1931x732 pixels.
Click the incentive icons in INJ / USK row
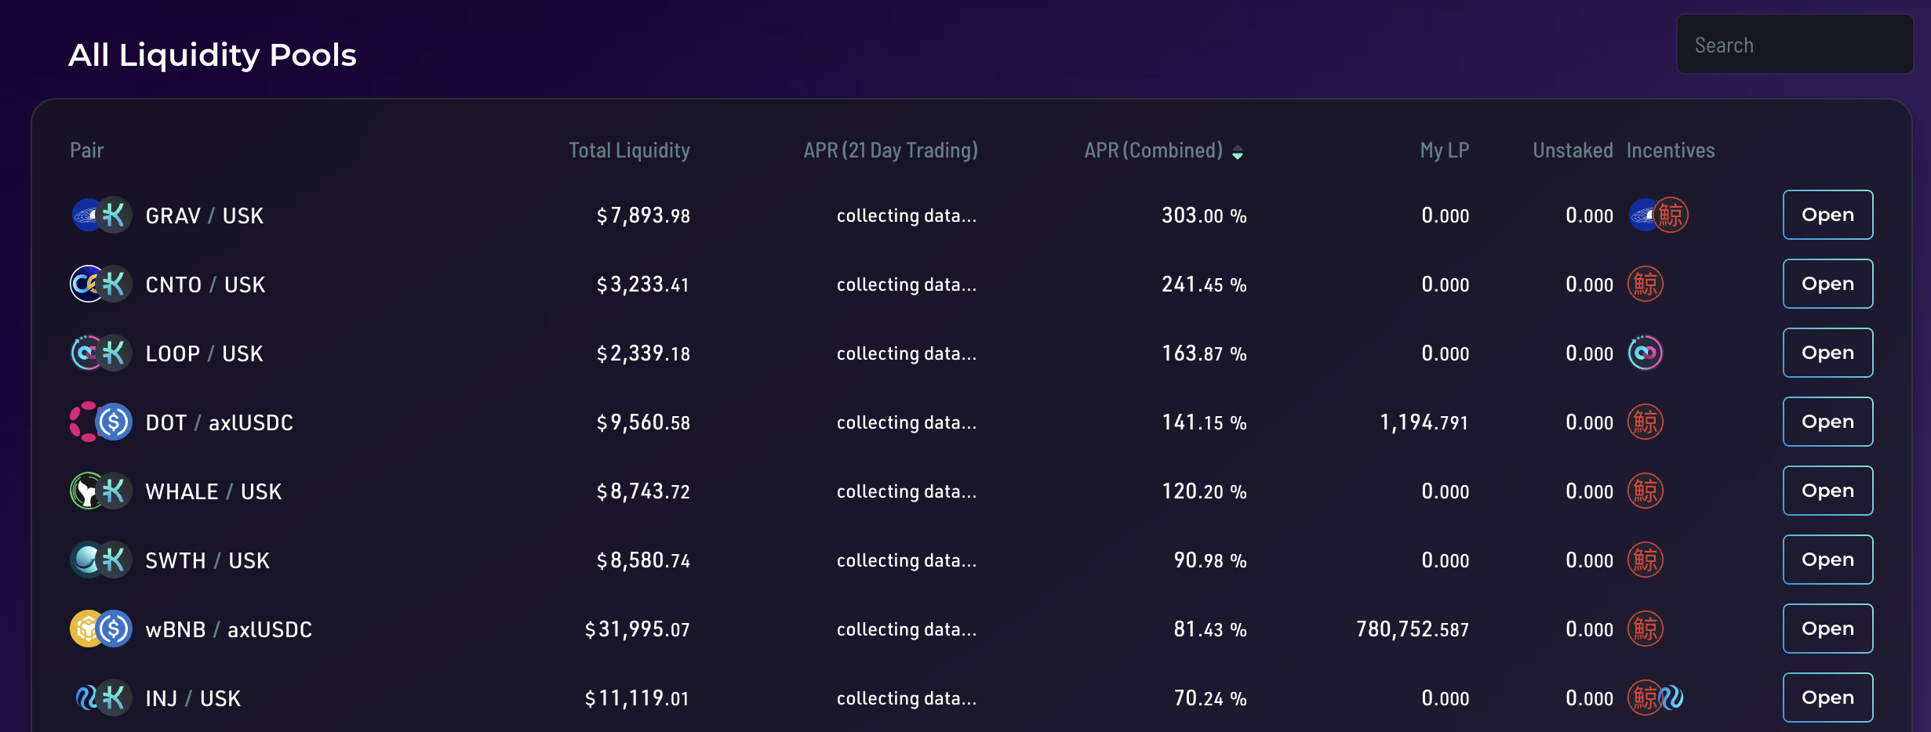click(x=1656, y=698)
